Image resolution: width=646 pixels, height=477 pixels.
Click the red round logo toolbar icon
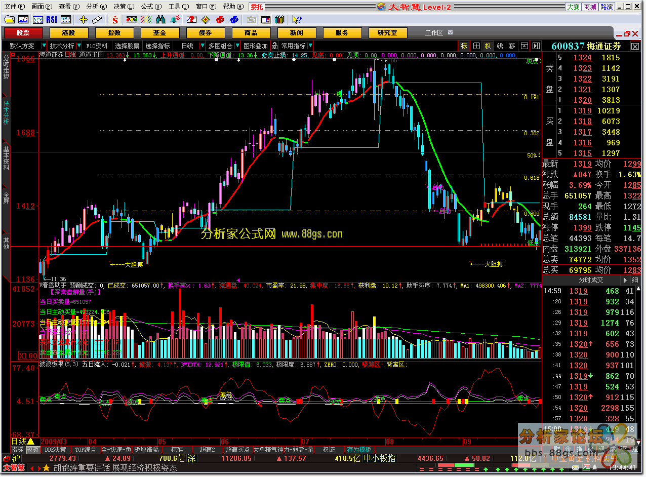220,20
